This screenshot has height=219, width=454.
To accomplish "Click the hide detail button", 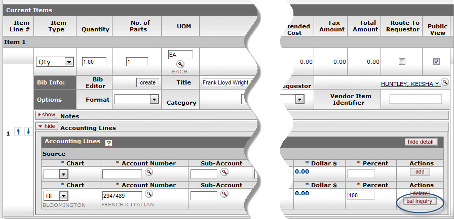I will pyautogui.click(x=421, y=142).
